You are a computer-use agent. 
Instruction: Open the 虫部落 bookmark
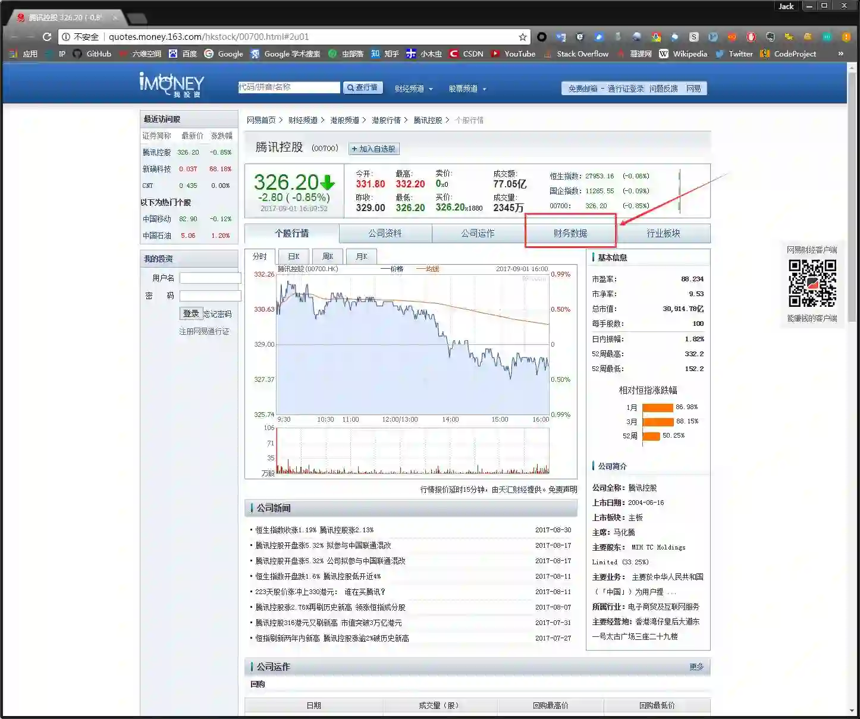(x=346, y=54)
